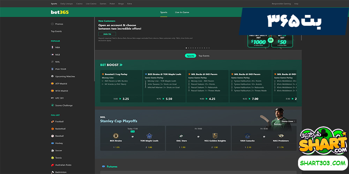The height and width of the screenshot is (174, 349).
Task: Switch to the Top Events pill toggle
Action: pyautogui.click(x=204, y=56)
